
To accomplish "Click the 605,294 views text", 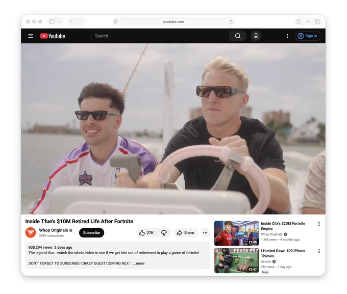I will [40, 247].
